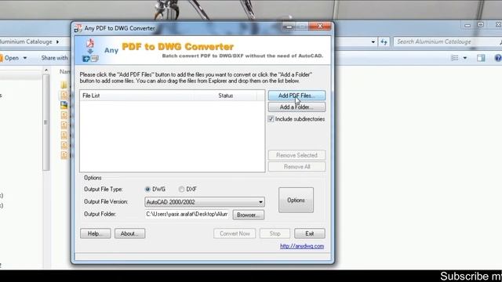The width and height of the screenshot is (502, 282).
Task: Toggle Explorer preview pane icon
Action: 481,58
